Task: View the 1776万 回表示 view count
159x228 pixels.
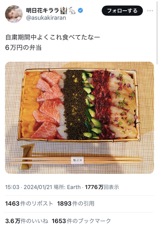Action: click(x=102, y=187)
